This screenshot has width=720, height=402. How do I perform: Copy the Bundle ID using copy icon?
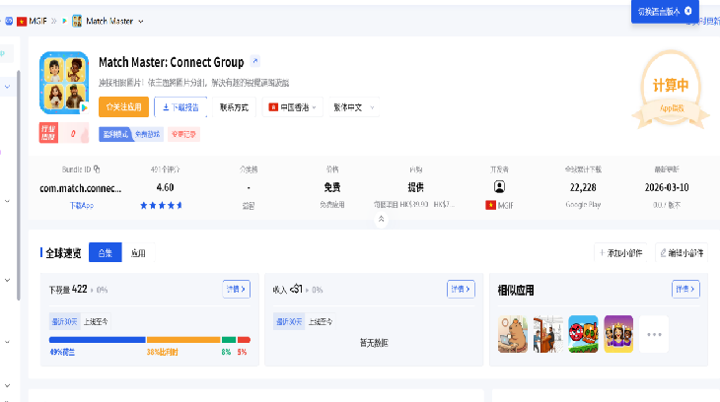[97, 169]
